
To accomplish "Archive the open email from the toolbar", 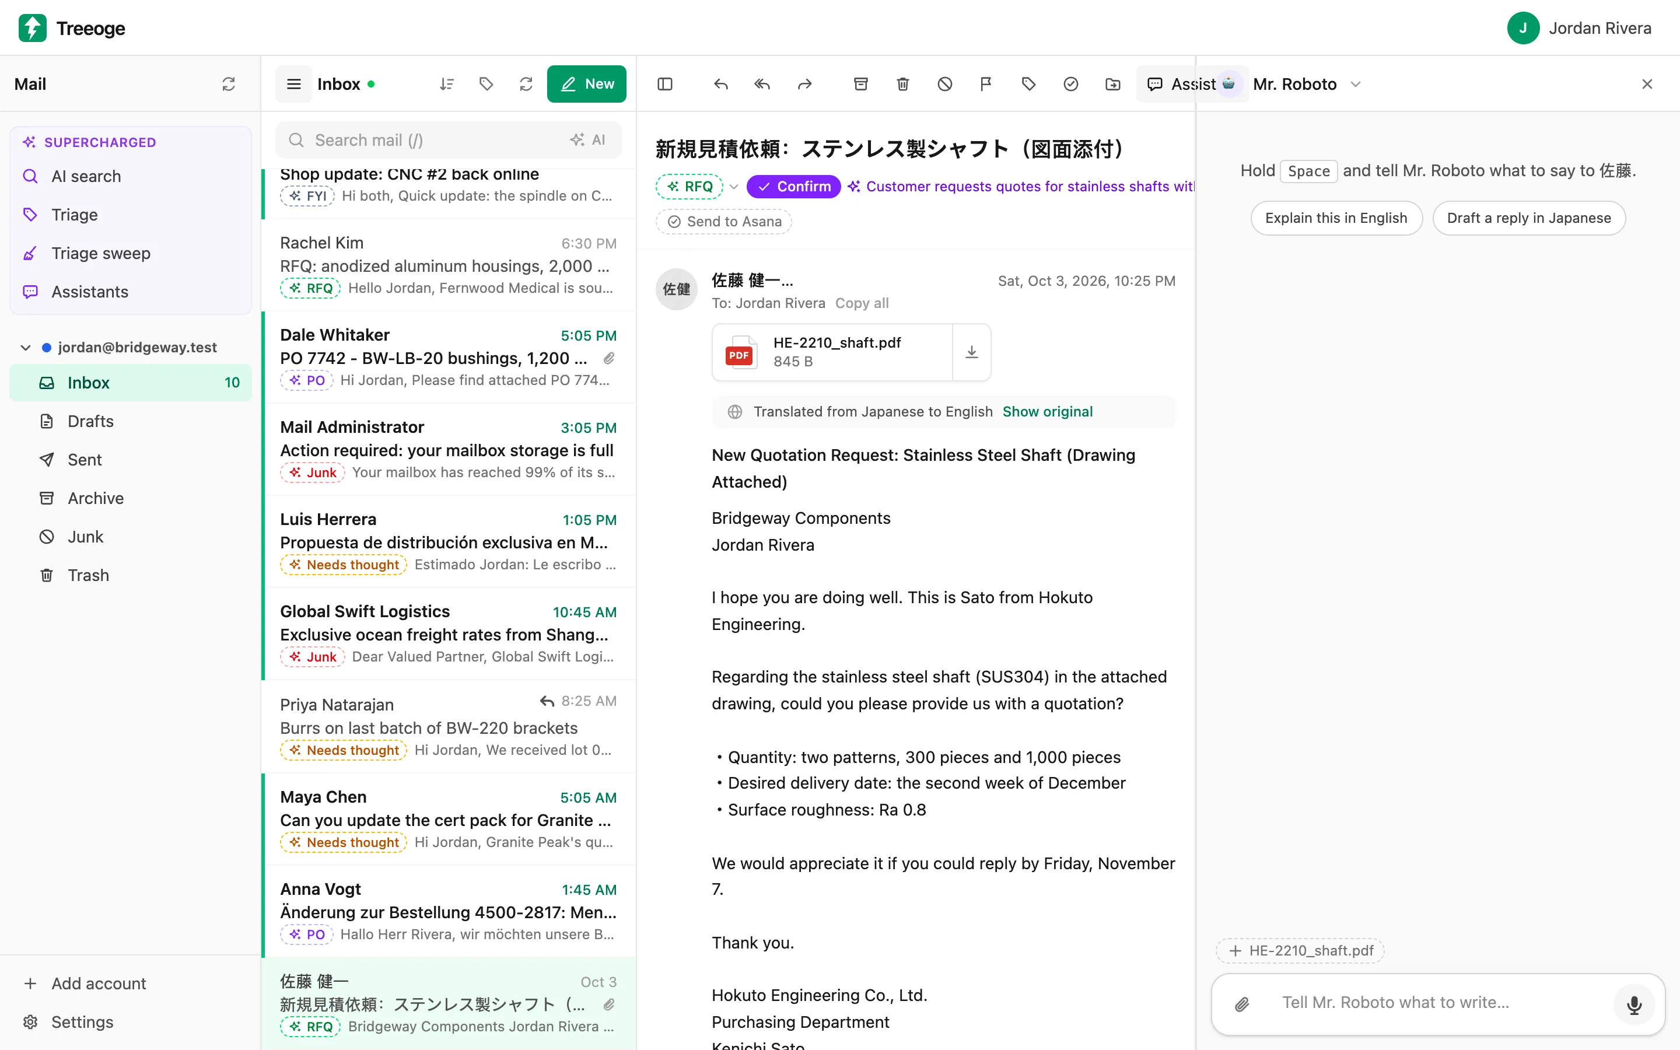I will [861, 84].
